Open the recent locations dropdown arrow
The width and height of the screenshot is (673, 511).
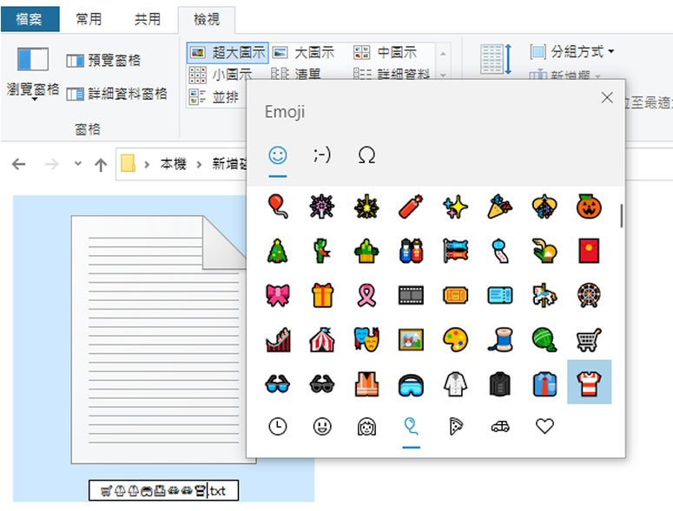[78, 164]
